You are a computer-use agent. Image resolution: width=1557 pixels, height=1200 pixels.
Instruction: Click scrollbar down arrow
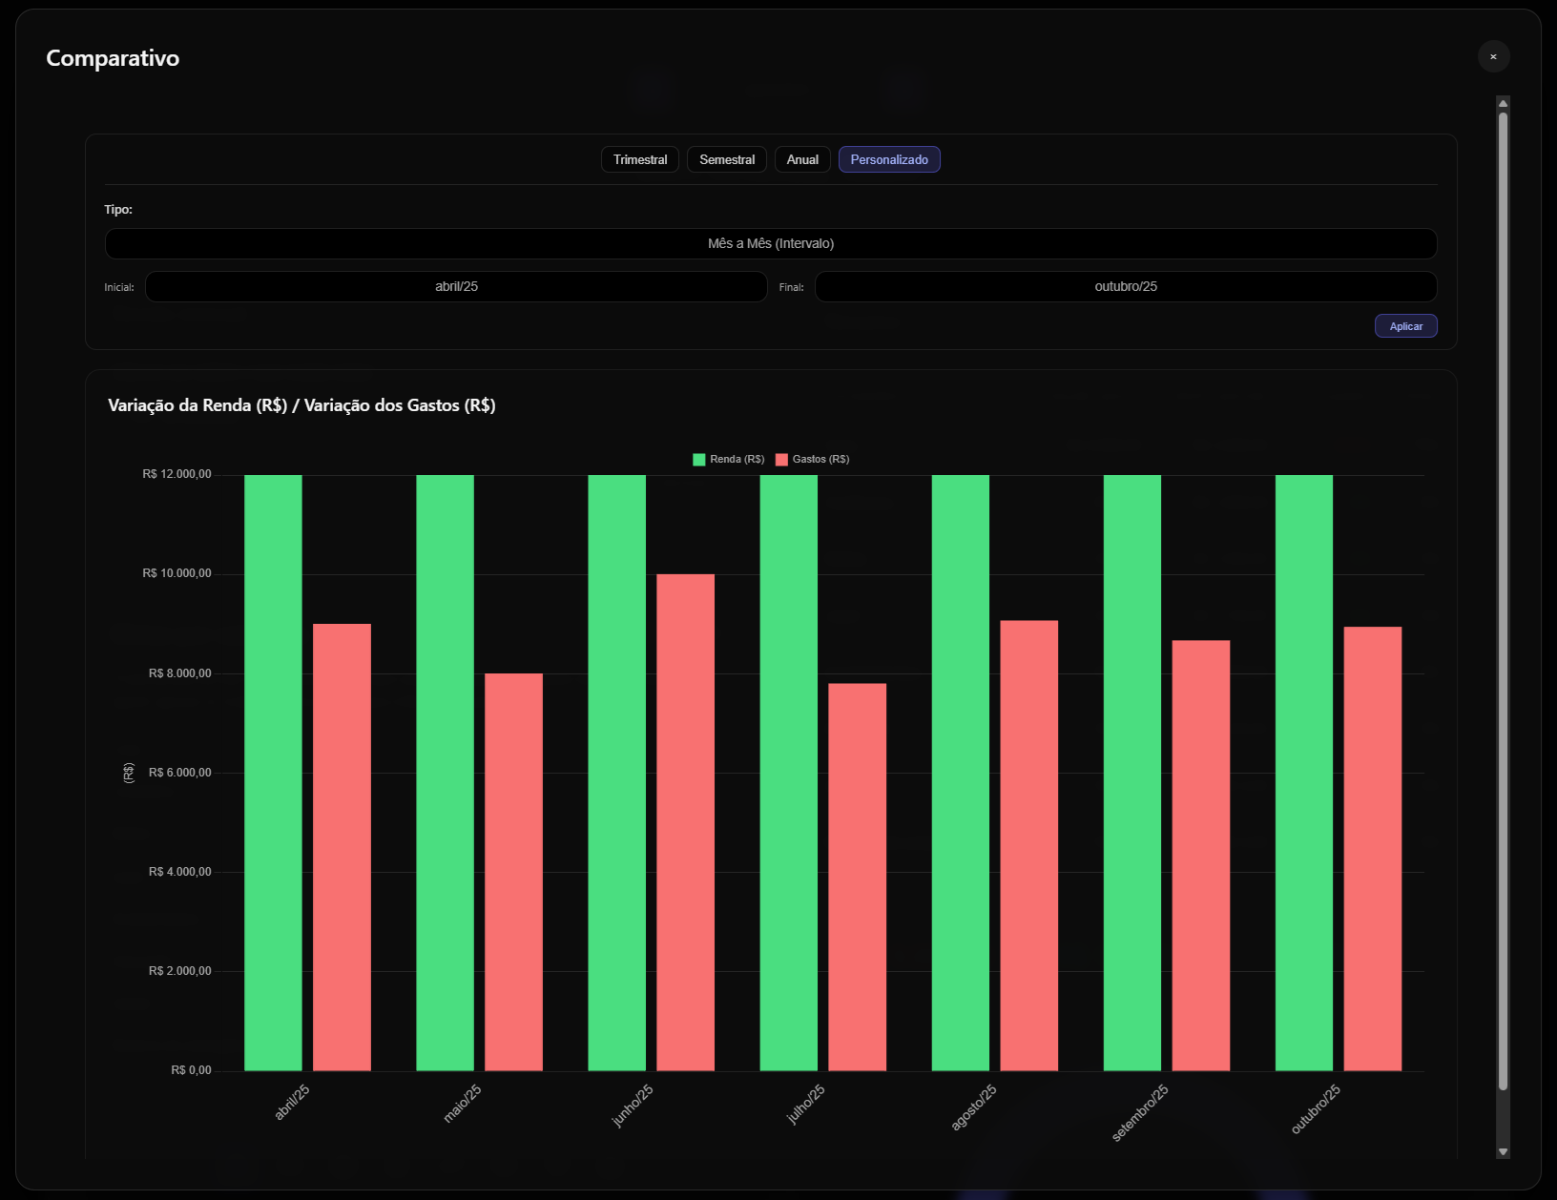[x=1503, y=1151]
